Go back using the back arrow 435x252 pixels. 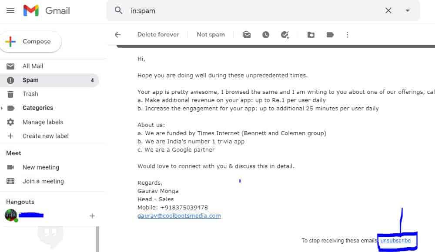[x=118, y=34]
